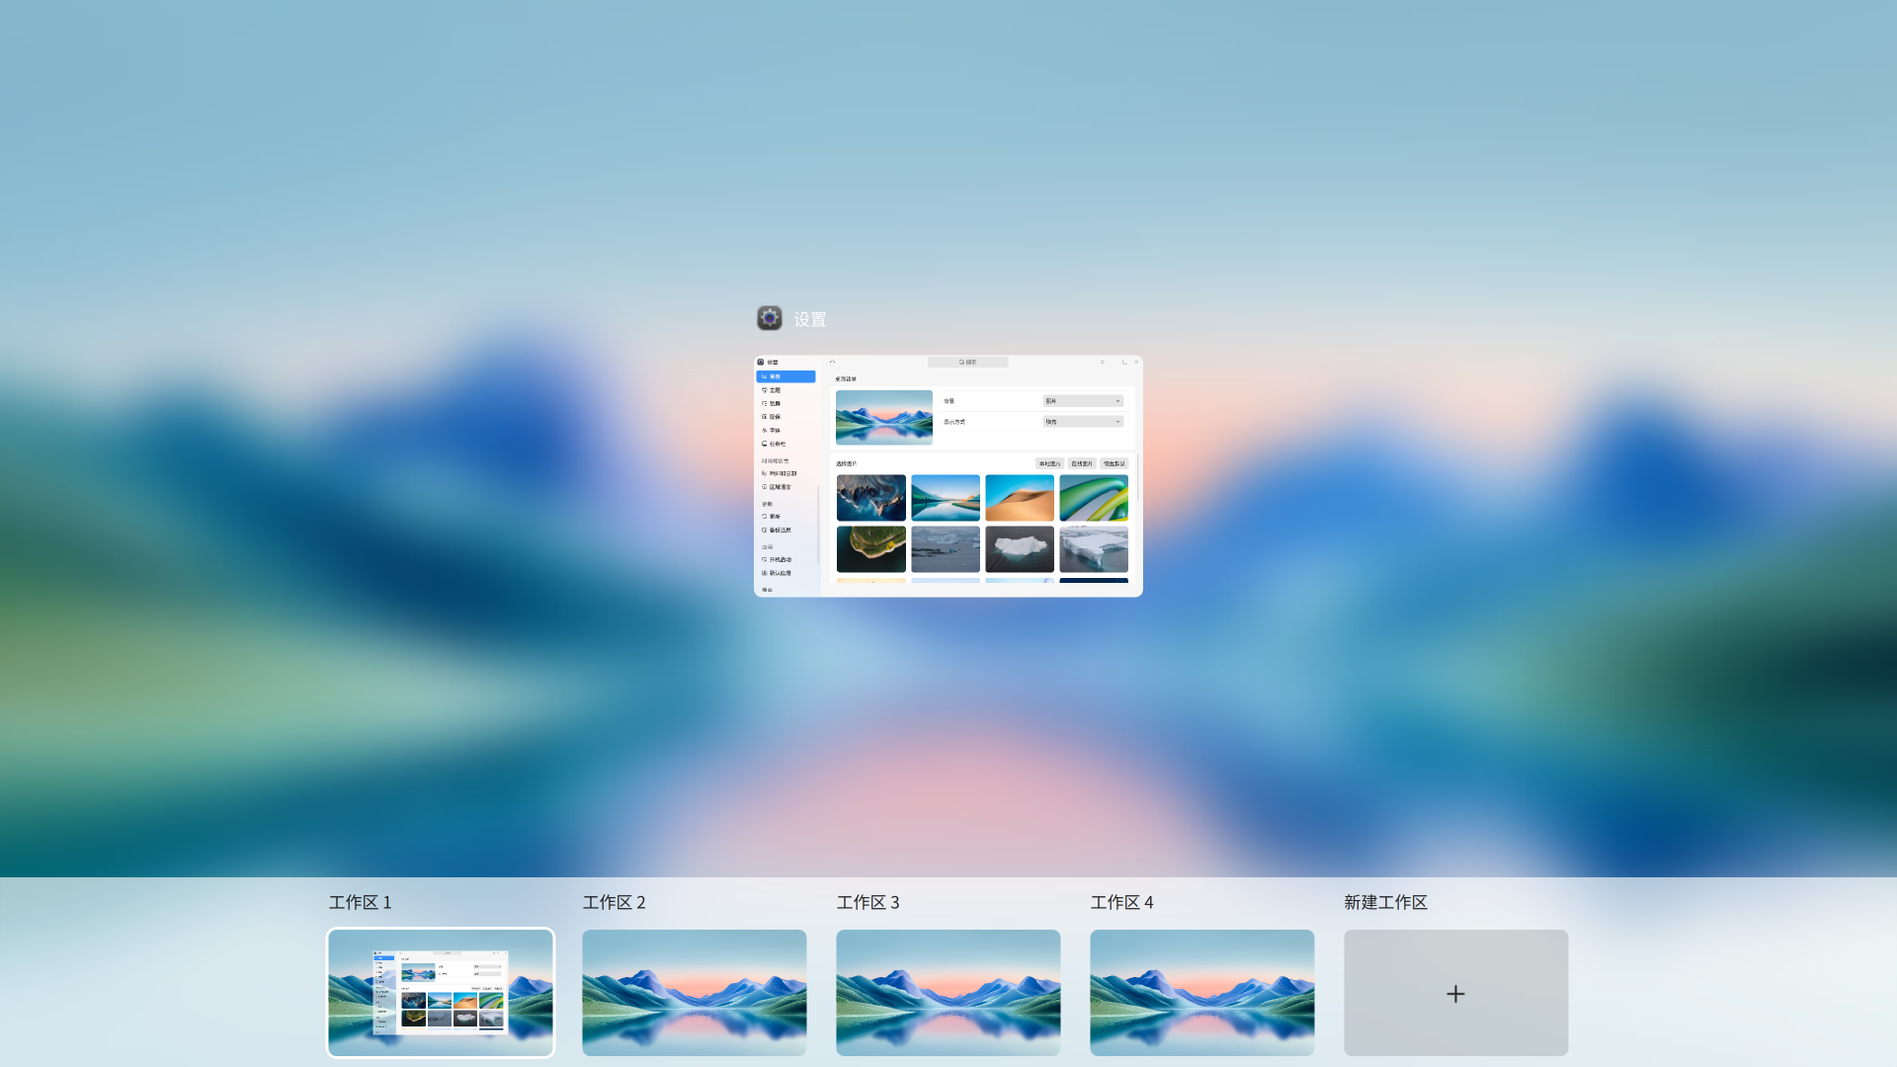Click the plus icon for new workspace
The height and width of the screenshot is (1067, 1897).
click(x=1455, y=993)
